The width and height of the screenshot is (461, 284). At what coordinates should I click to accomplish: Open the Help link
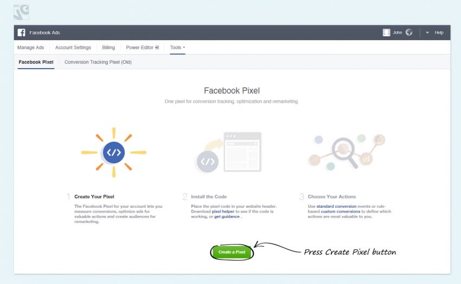[439, 32]
